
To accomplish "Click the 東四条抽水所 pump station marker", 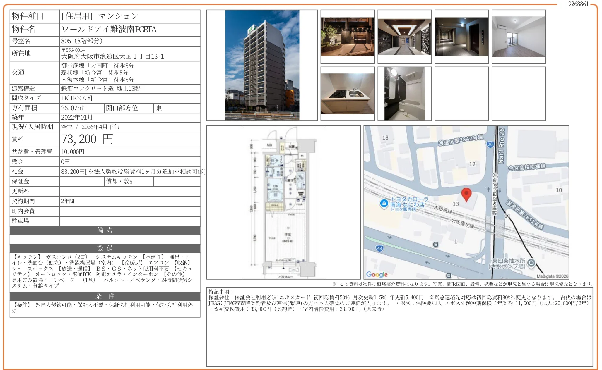I will [x=531, y=263].
